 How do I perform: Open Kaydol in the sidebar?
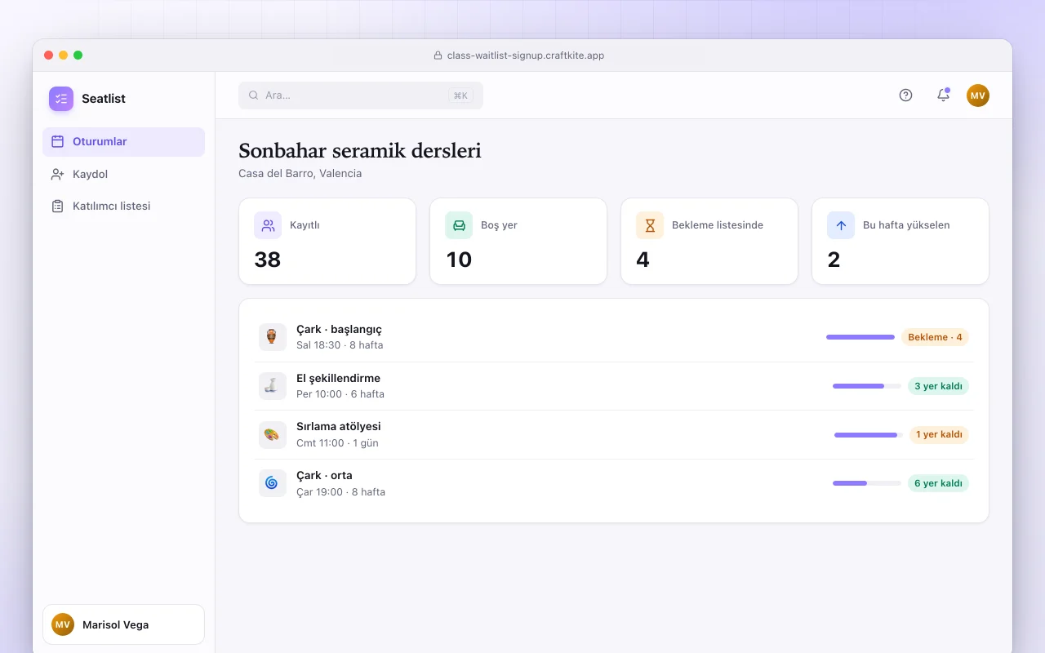point(123,174)
